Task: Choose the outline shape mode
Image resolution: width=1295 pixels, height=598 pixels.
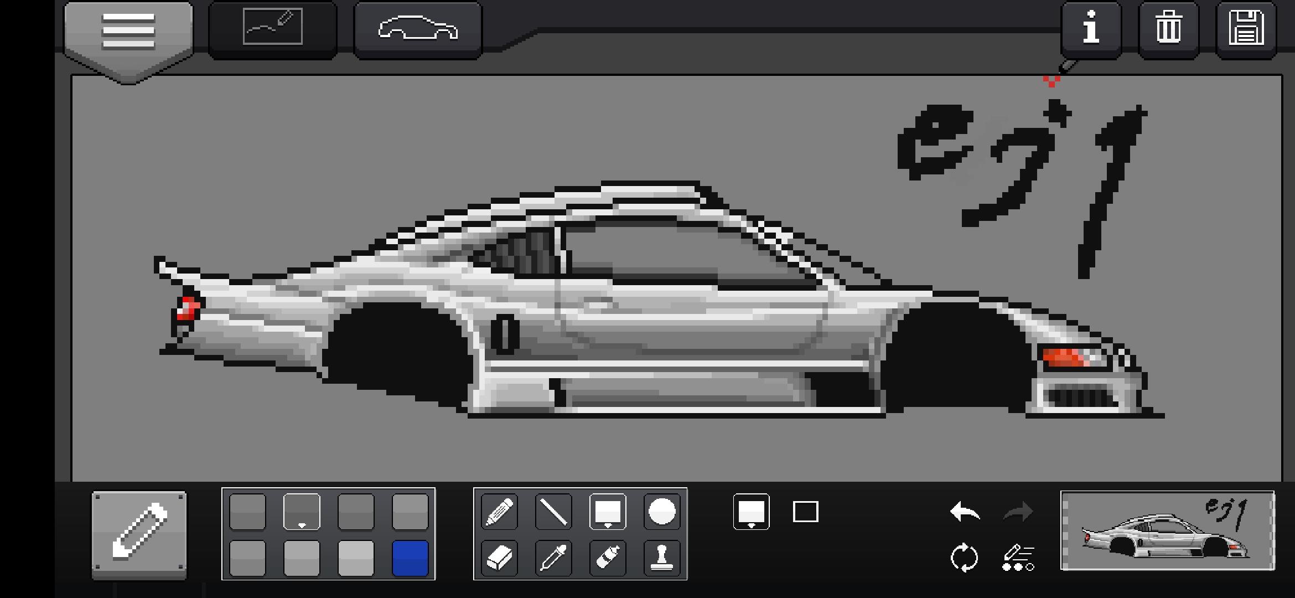Action: (805, 512)
